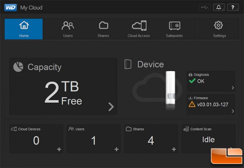Click the firmware warning triangle icon
This screenshot has width=244, height=168.
(192, 104)
